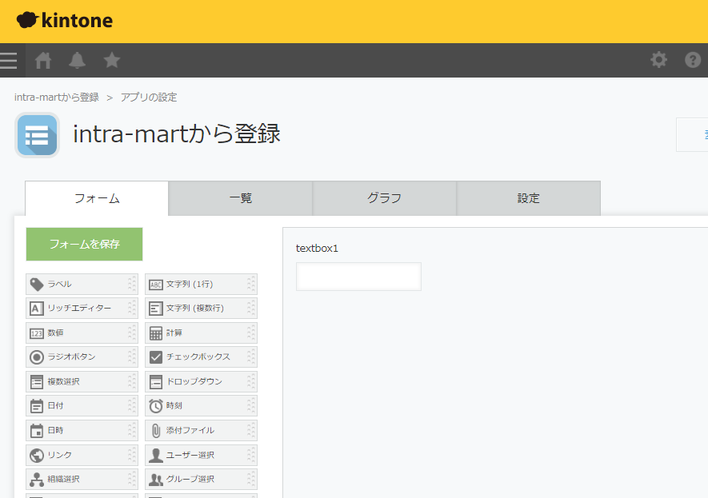Select the ラジオボタン field item

pyautogui.click(x=82, y=357)
